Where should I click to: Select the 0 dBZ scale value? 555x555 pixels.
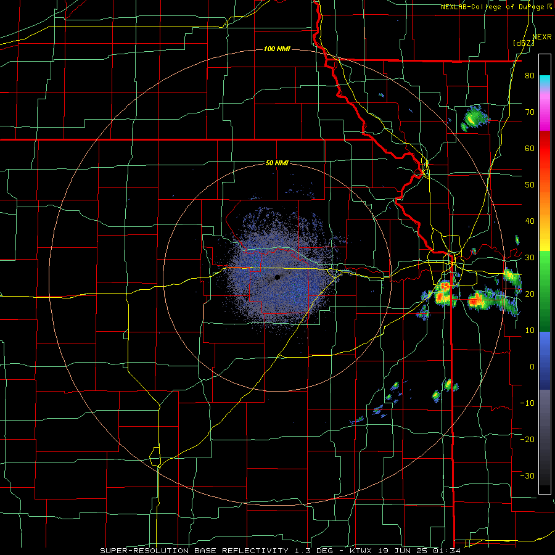pyautogui.click(x=532, y=367)
